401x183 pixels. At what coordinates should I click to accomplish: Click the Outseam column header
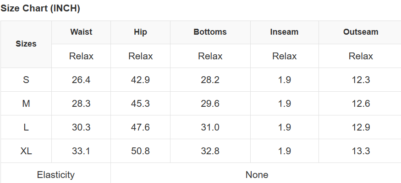point(361,32)
